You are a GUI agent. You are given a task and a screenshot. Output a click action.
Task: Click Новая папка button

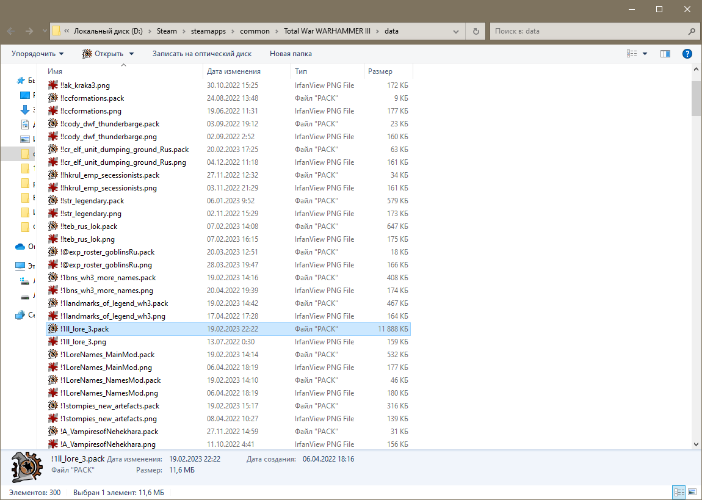coord(291,54)
